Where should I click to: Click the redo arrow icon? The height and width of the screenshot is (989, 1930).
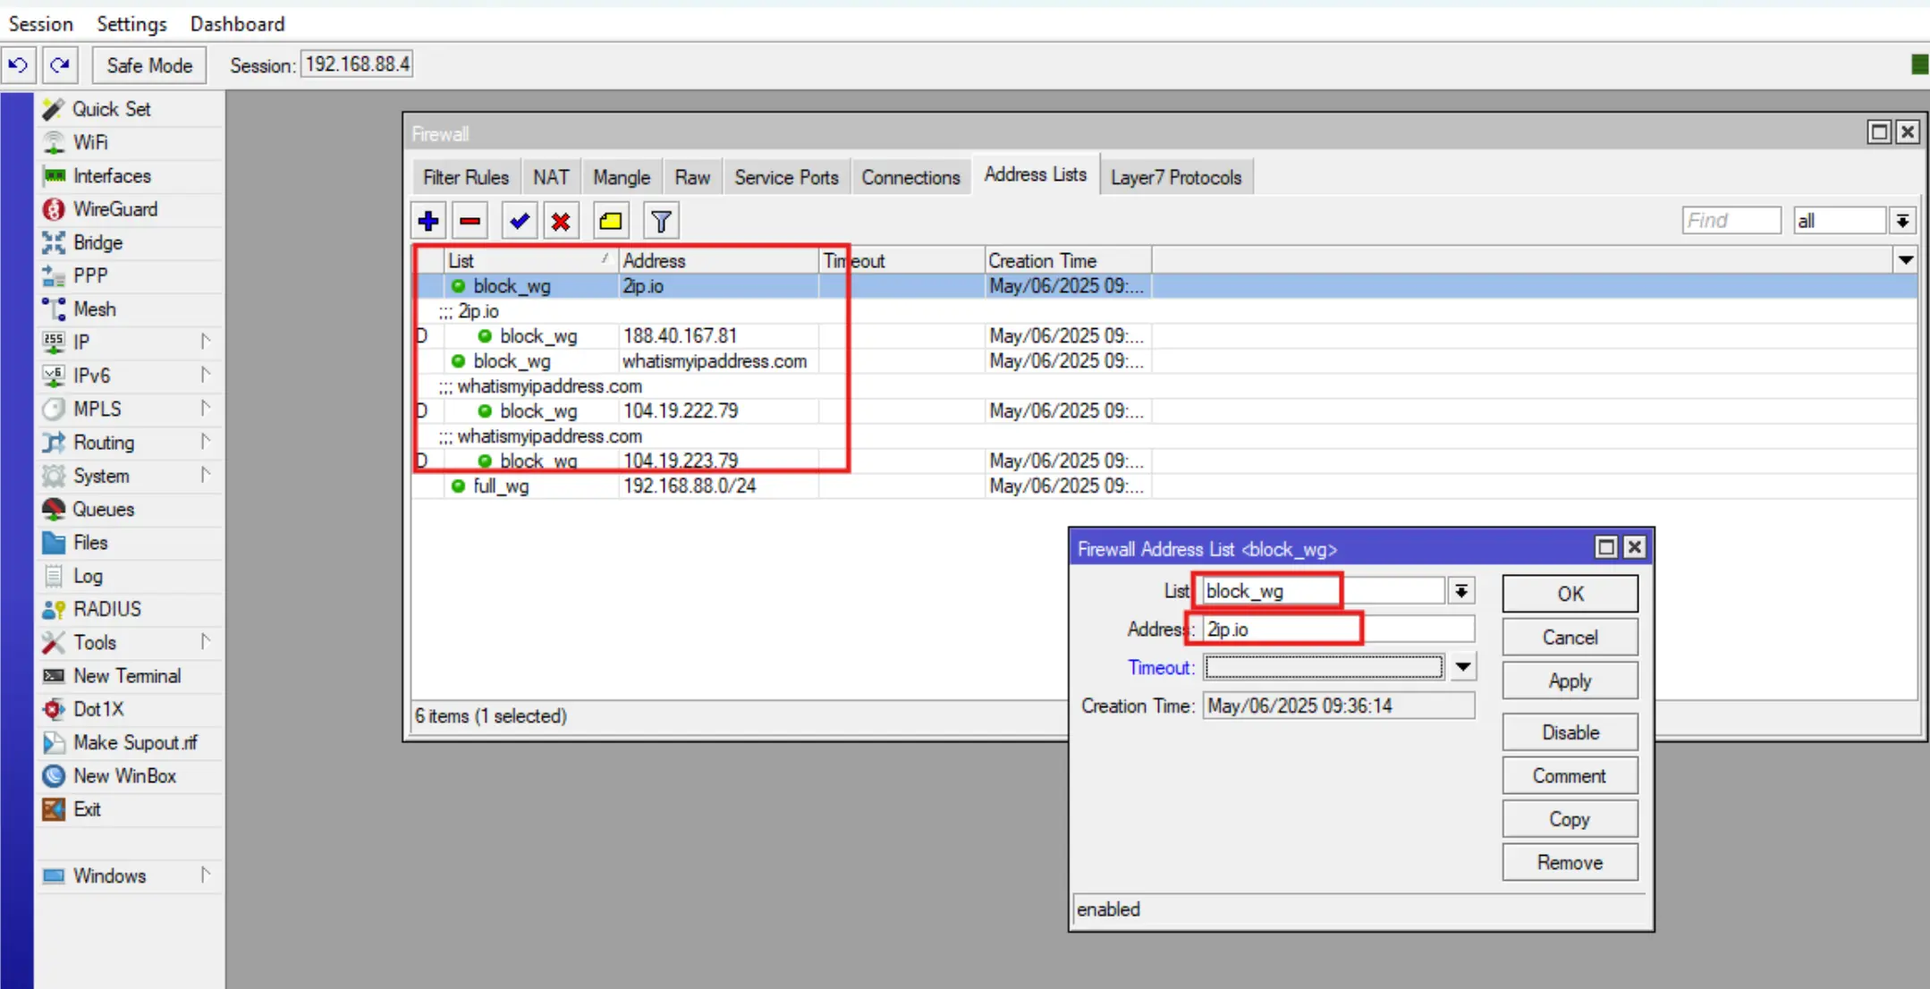[60, 65]
